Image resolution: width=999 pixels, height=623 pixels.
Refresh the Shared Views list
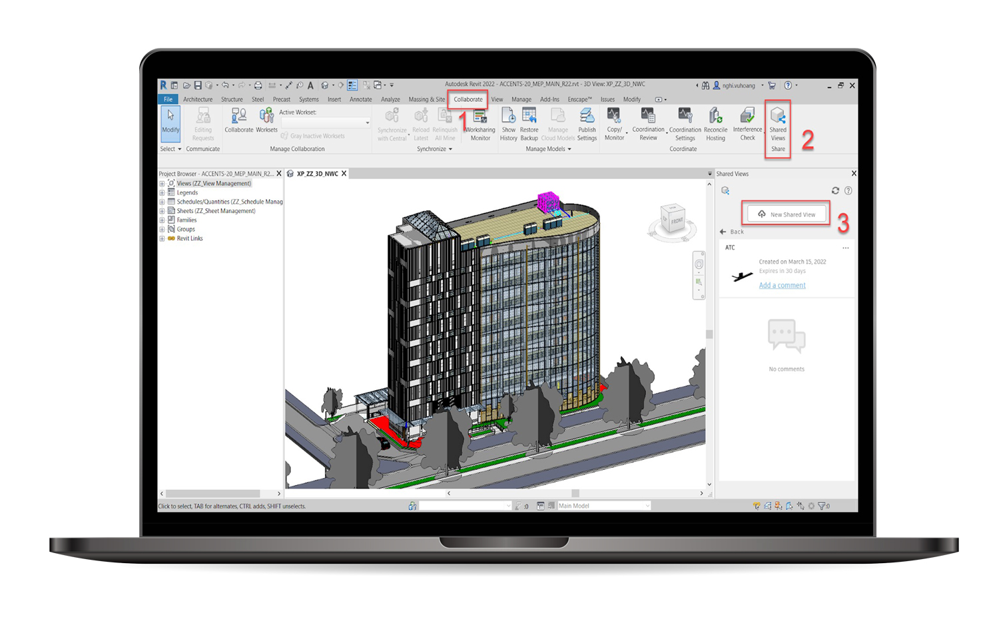tap(835, 190)
